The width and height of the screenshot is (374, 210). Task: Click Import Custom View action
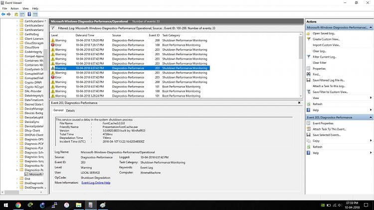click(327, 45)
